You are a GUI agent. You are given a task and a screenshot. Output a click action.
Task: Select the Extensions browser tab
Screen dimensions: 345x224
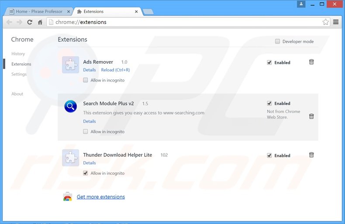[x=108, y=11]
